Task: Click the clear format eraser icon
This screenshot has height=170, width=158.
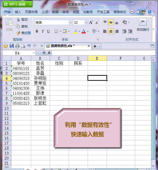Action: 94,31
